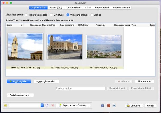
Task: Click the Chiudi button
Action: pyautogui.click(x=150, y=106)
